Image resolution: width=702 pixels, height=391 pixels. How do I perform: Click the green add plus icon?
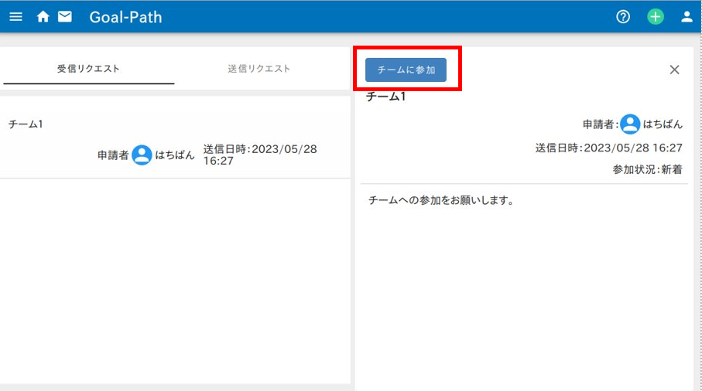656,17
